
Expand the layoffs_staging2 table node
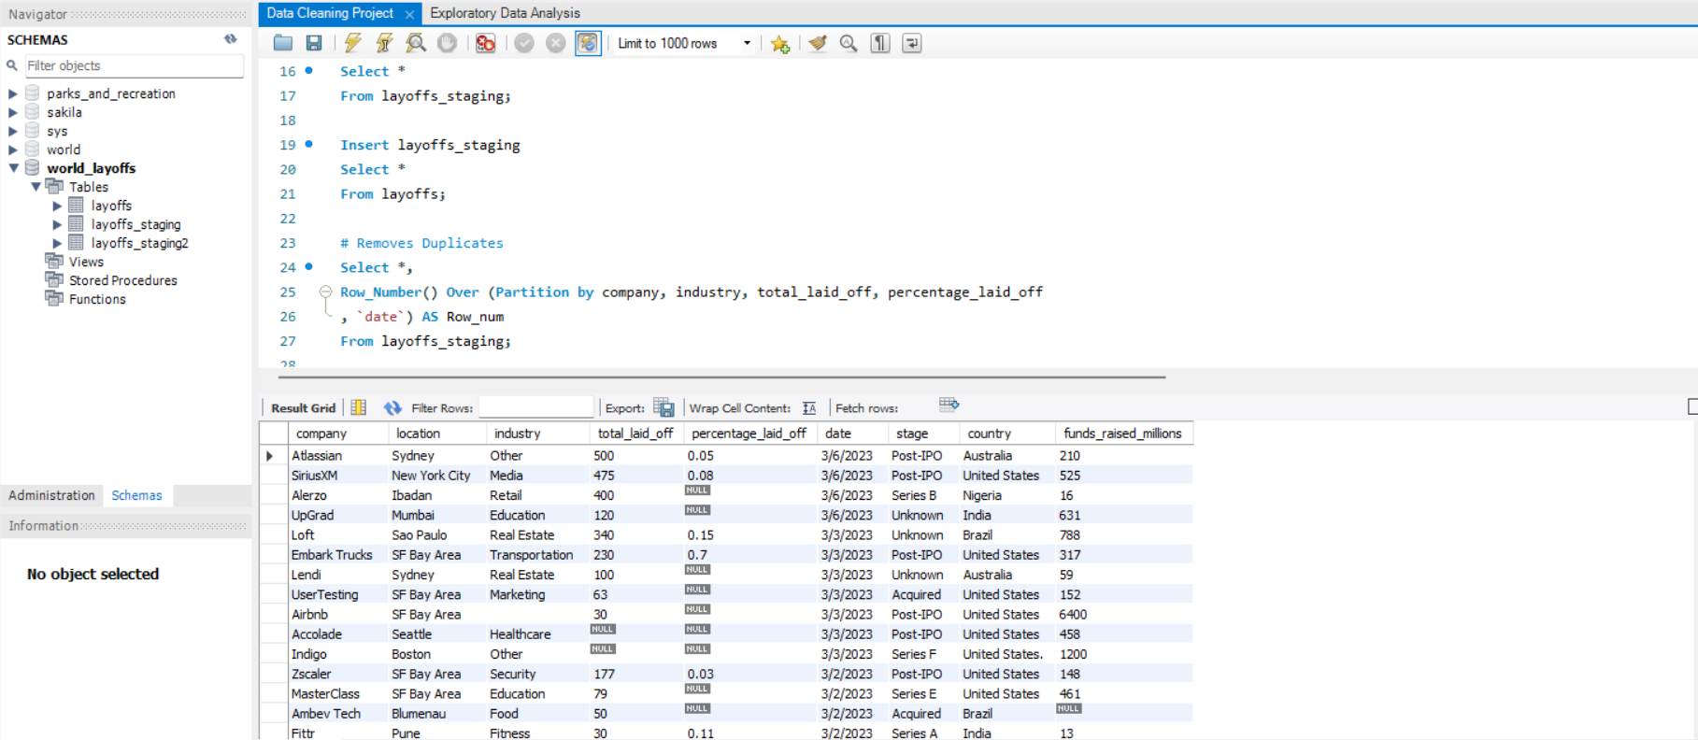coord(57,243)
